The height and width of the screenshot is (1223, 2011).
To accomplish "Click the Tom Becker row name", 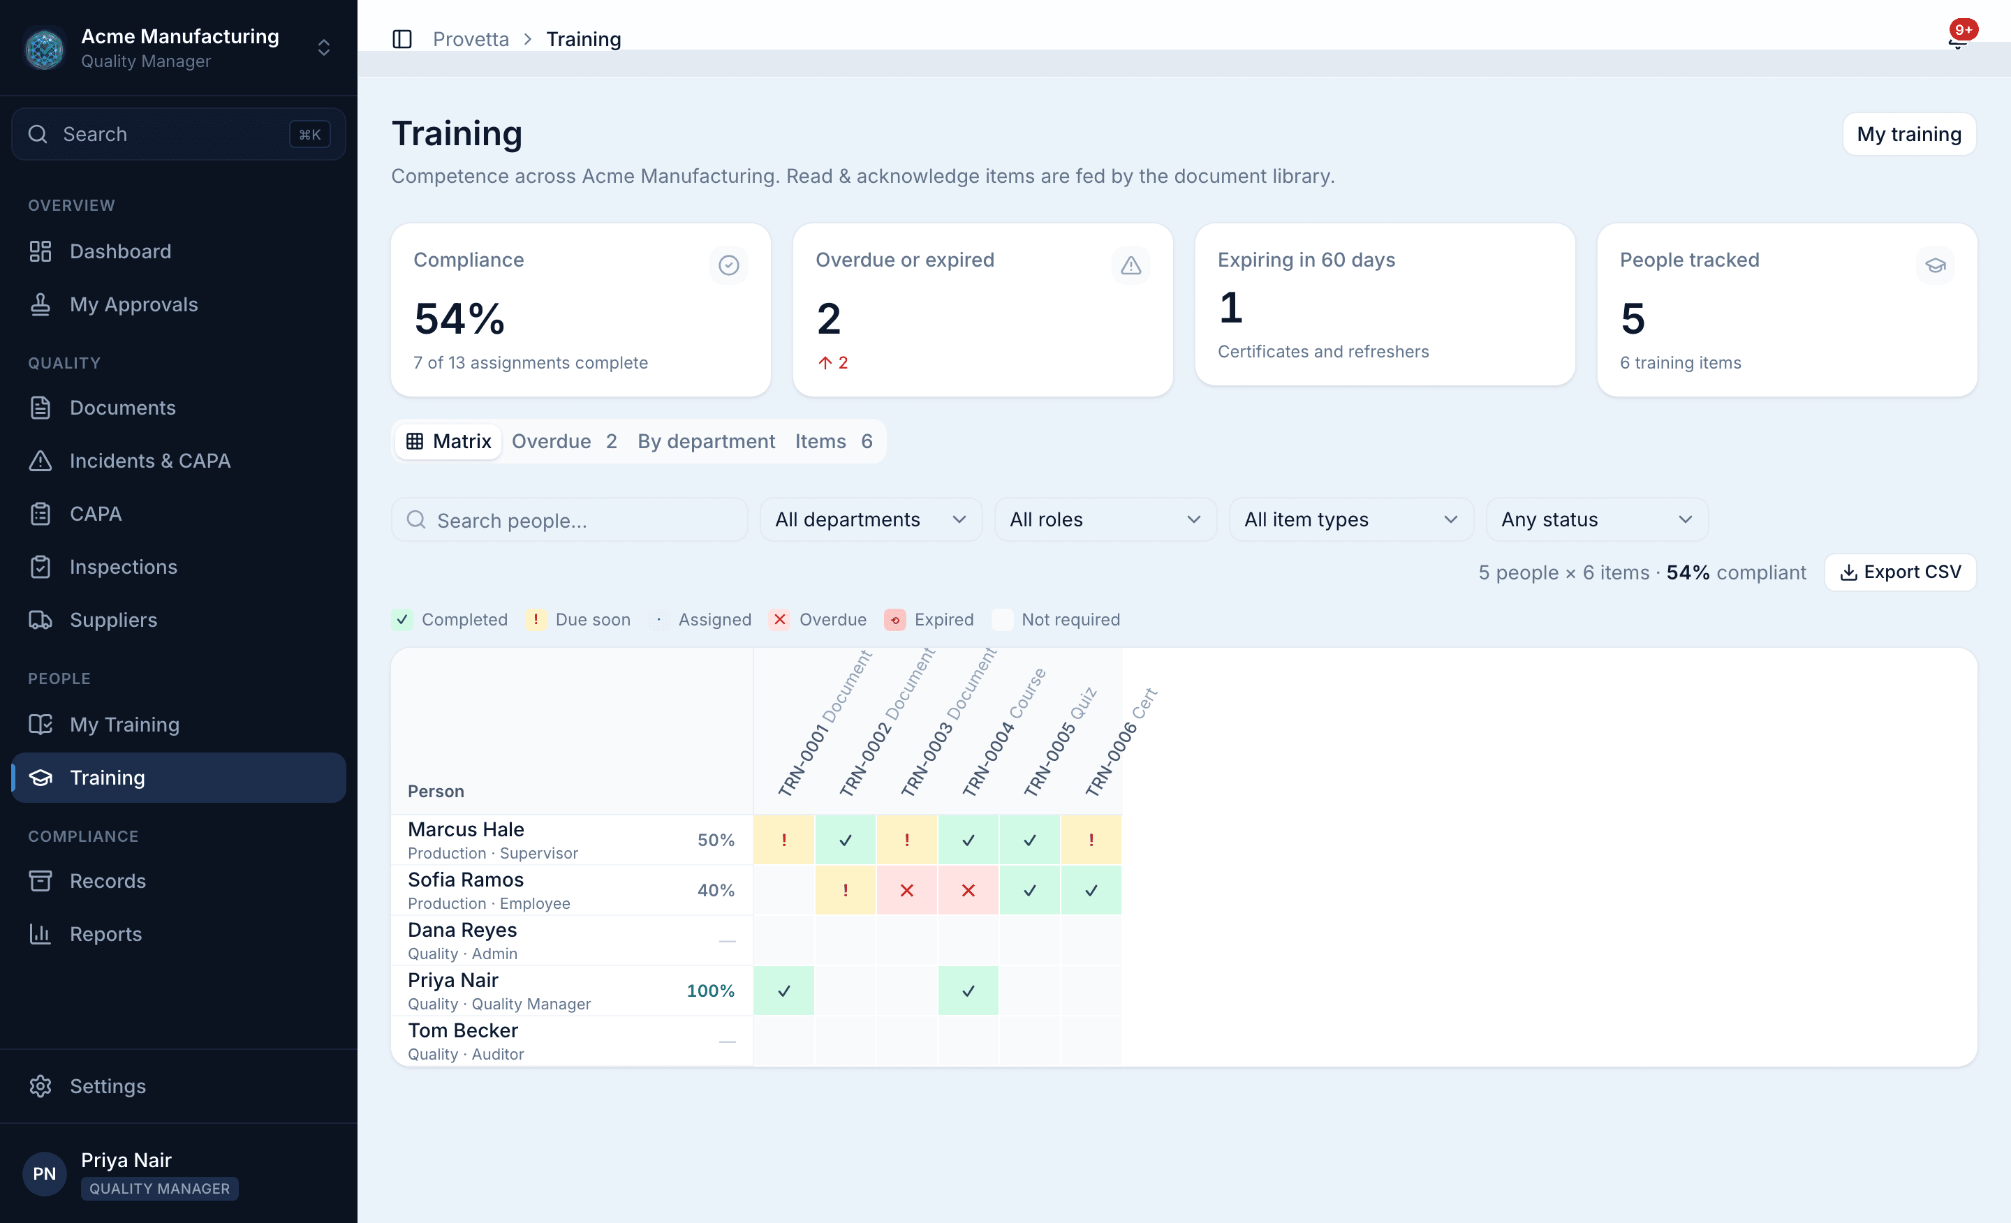I will pos(463,1030).
